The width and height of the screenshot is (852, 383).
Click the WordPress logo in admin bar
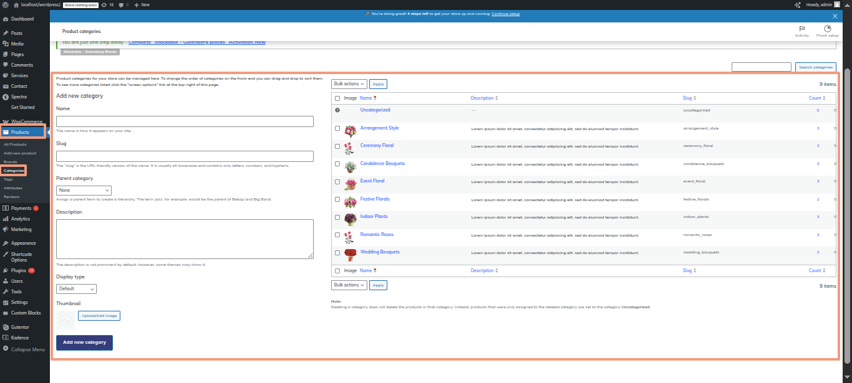click(x=6, y=4)
